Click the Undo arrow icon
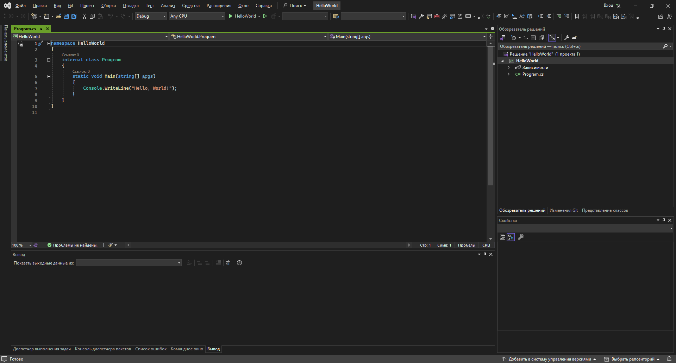 111,16
